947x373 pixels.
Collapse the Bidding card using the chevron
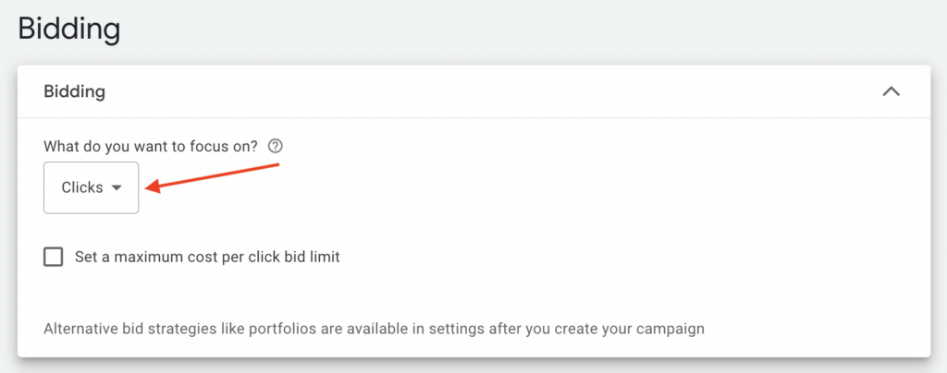pyautogui.click(x=891, y=91)
